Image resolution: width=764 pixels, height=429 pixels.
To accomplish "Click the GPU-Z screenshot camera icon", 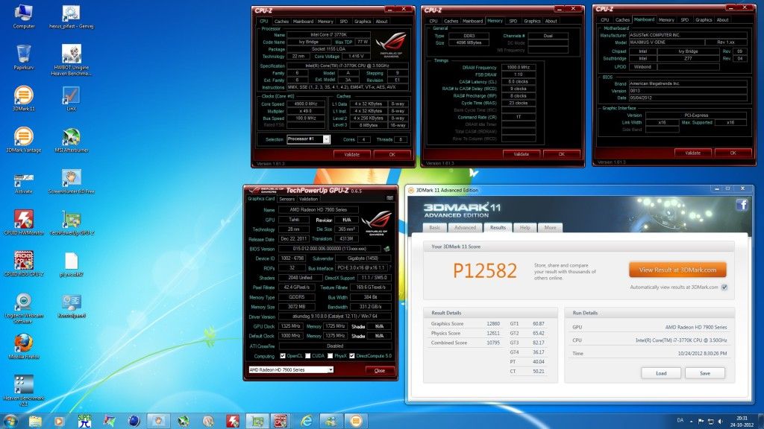I will click(389, 198).
